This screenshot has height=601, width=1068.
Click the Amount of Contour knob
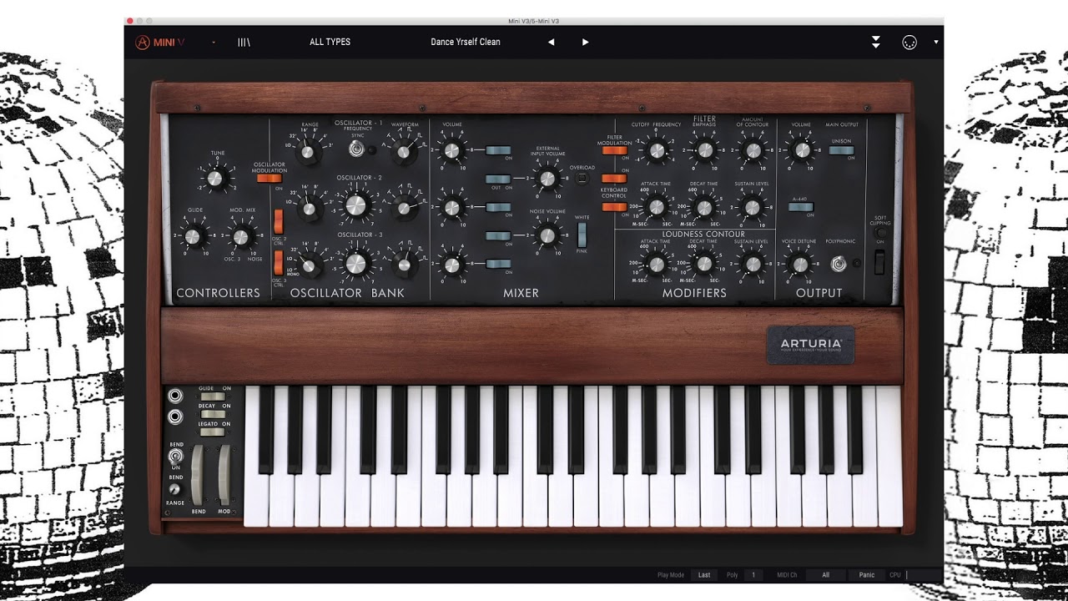(x=753, y=151)
